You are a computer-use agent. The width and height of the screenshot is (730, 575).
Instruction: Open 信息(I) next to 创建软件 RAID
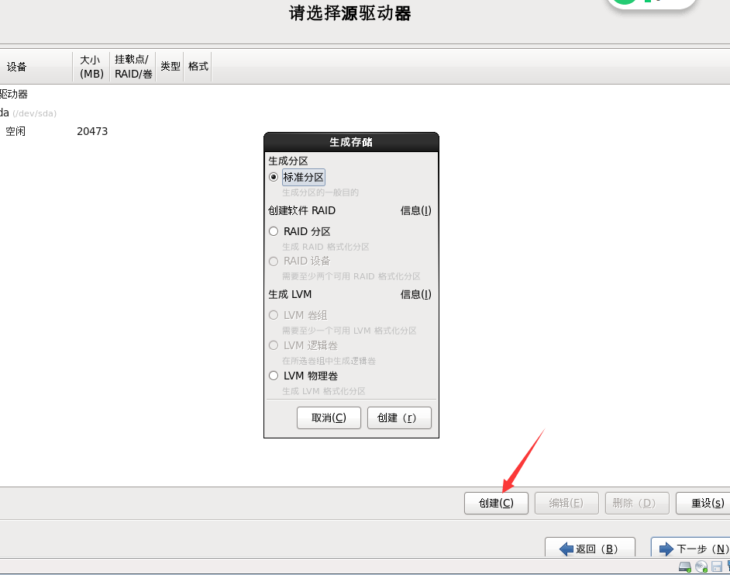[x=415, y=211]
